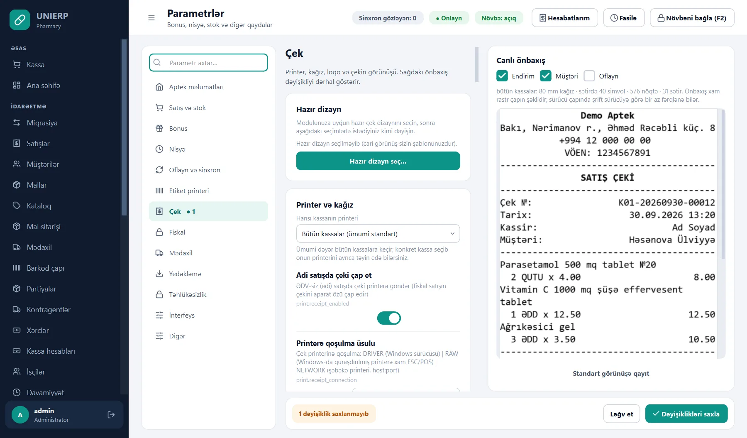The image size is (747, 438).
Task: Open the Hansı kassanın printeri dropdown
Action: [x=378, y=234]
